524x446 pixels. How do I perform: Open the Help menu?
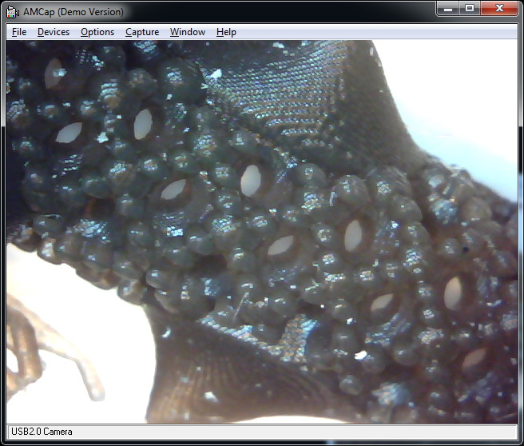pos(226,32)
